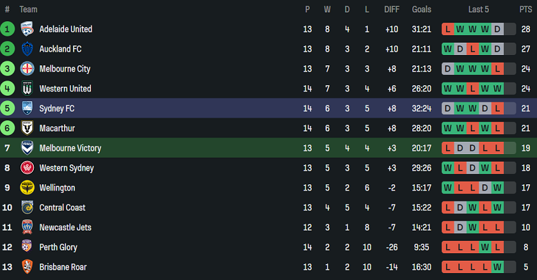
Task: Click the Melbourne Victory club crest
Action: (x=27, y=148)
